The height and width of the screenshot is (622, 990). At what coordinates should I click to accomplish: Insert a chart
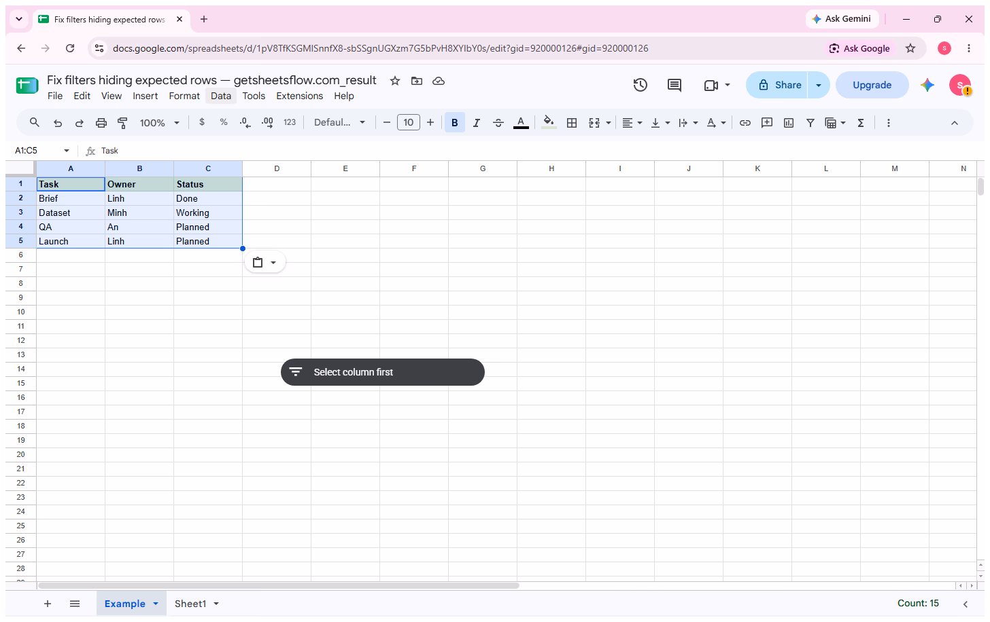tap(789, 123)
